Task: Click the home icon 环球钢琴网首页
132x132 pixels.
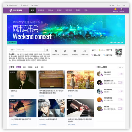Action: [8, 5]
